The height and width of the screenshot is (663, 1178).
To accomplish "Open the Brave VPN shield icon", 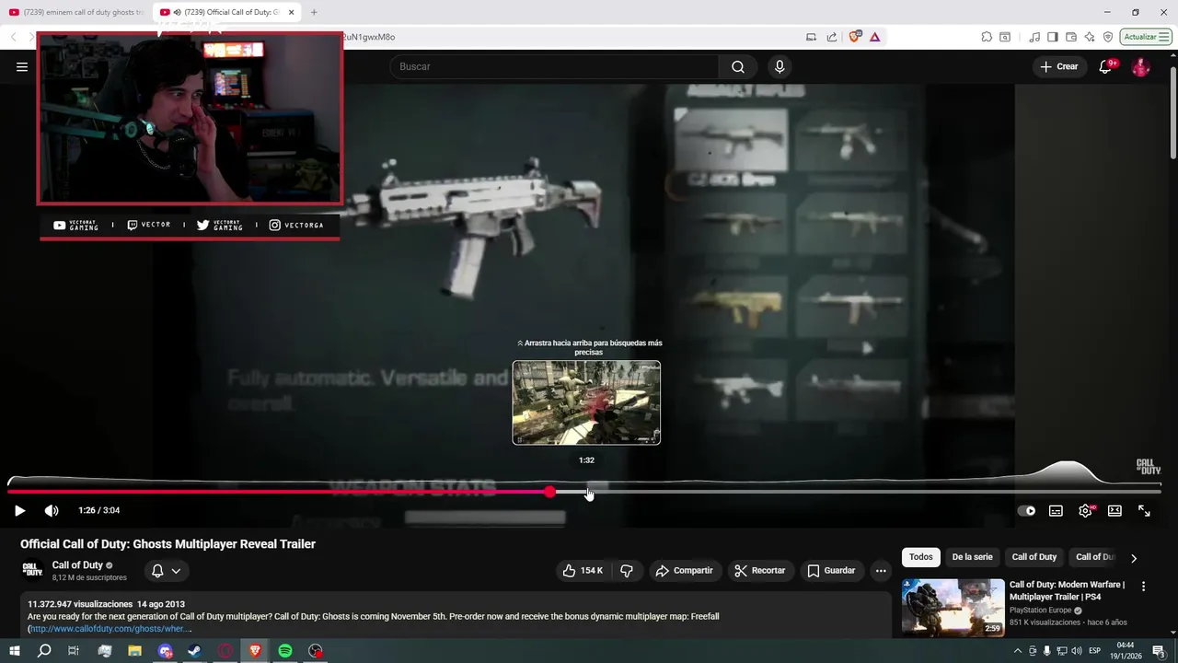I will point(1108,37).
